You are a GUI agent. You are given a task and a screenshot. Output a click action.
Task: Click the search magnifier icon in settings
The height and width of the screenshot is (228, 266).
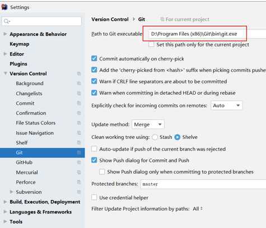(x=7, y=21)
